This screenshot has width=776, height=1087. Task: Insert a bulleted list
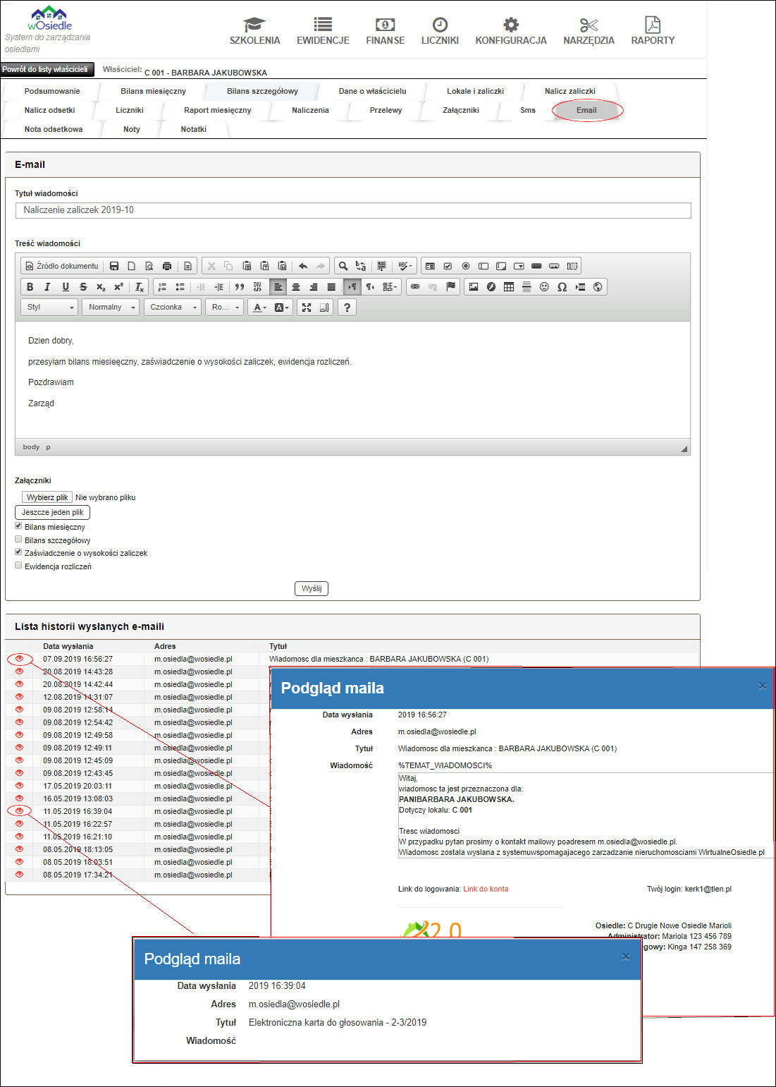pos(180,287)
